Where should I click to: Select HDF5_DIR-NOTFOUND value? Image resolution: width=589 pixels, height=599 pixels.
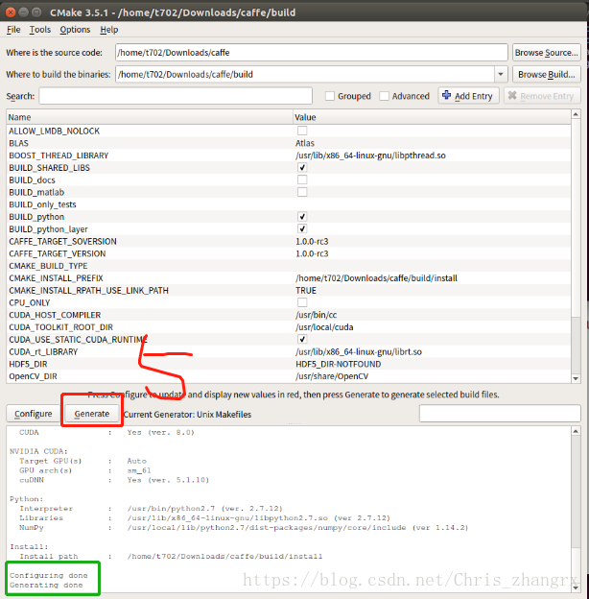point(339,364)
